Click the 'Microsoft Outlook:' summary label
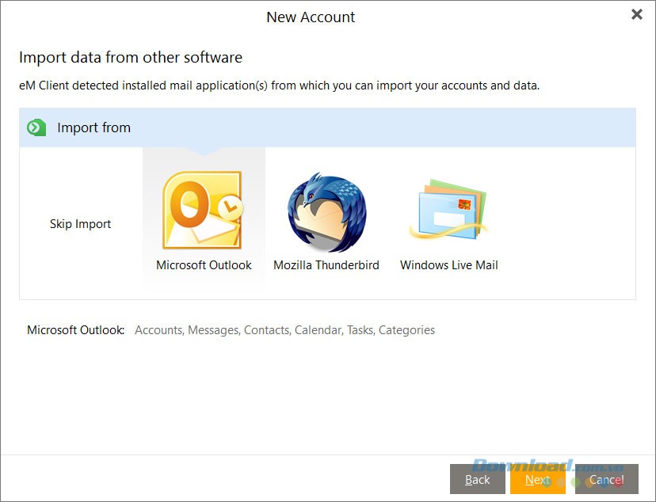 pos(76,330)
